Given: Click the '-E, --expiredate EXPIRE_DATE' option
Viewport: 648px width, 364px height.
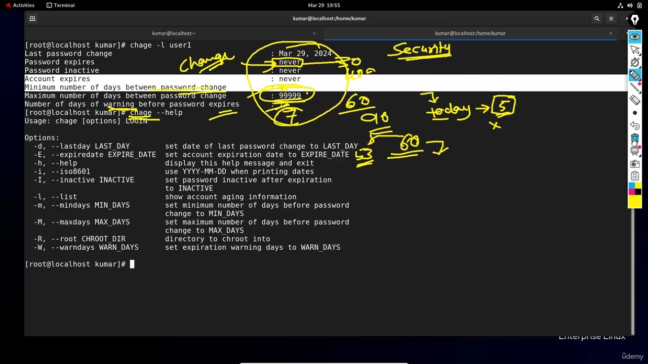Looking at the screenshot, I should coord(95,155).
